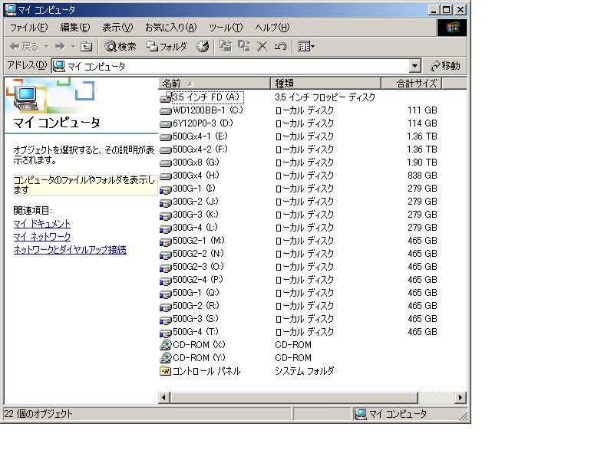Open the お気に入り(A) menu
This screenshot has height=460, width=614.
pos(170,28)
